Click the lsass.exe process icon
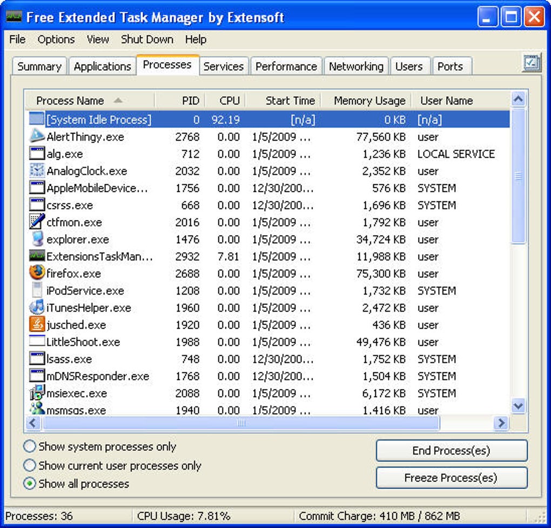 coord(37,358)
